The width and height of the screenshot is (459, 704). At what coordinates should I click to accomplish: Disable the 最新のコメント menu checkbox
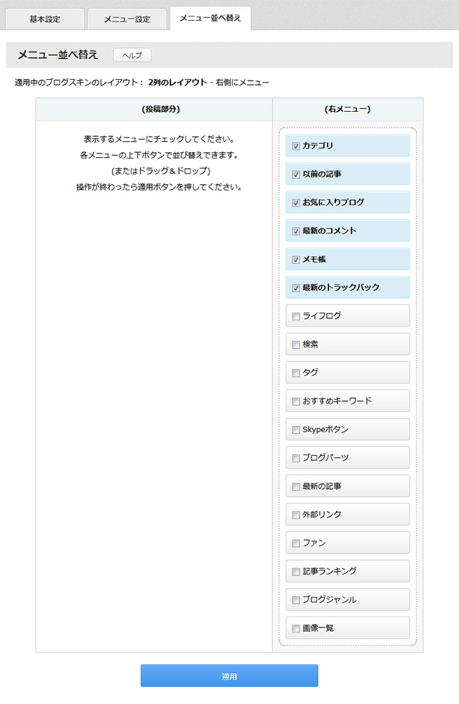296,231
